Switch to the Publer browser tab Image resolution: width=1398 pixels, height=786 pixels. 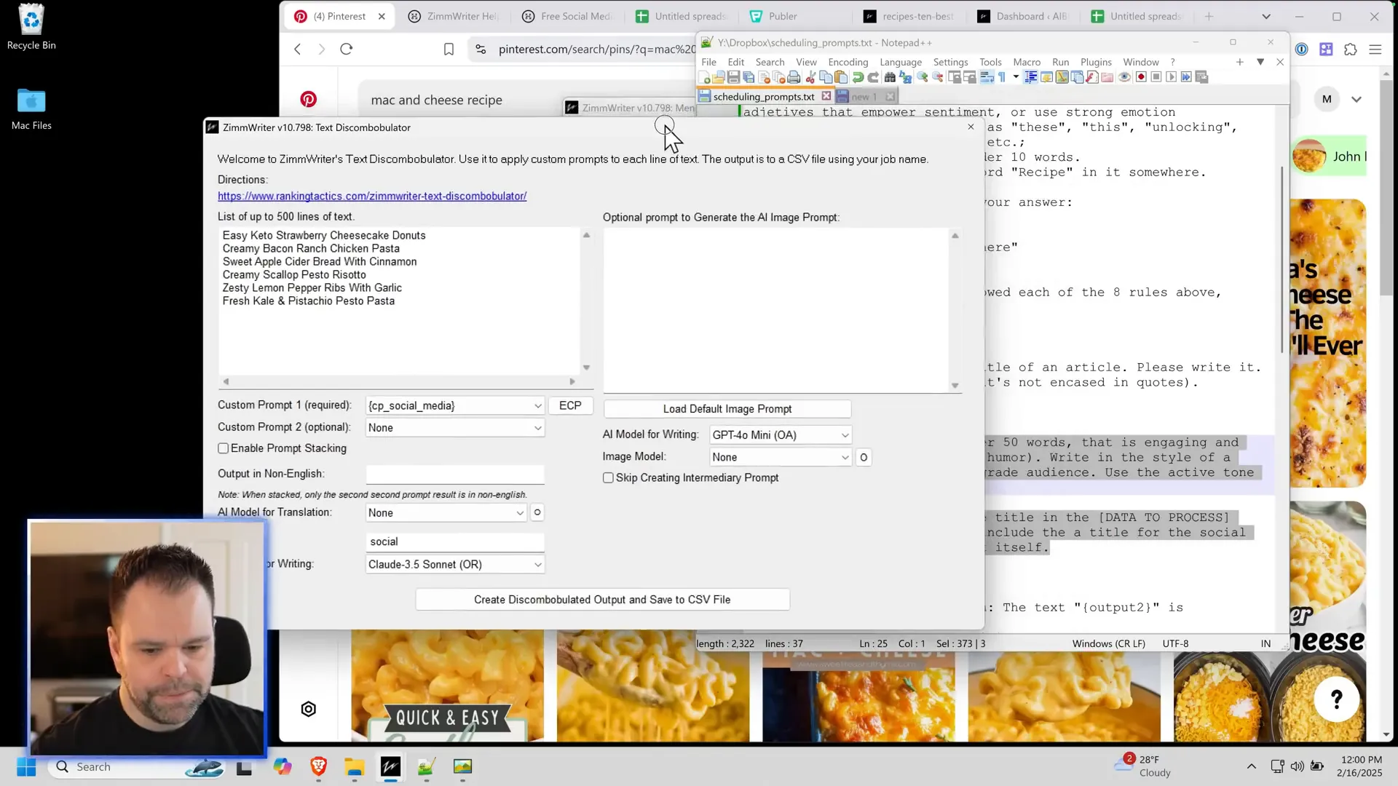tap(783, 16)
